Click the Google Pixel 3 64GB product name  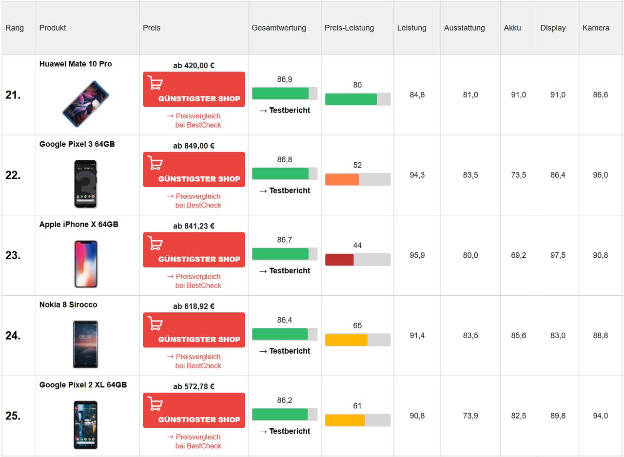77,144
